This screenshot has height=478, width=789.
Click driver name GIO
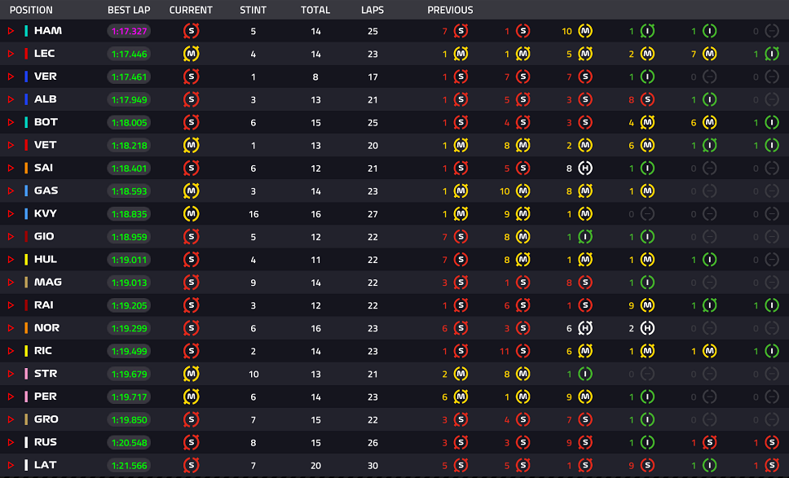click(44, 236)
